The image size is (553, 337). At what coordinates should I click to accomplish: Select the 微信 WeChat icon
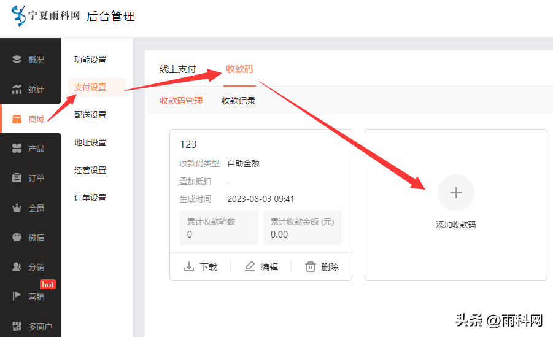tap(17, 237)
